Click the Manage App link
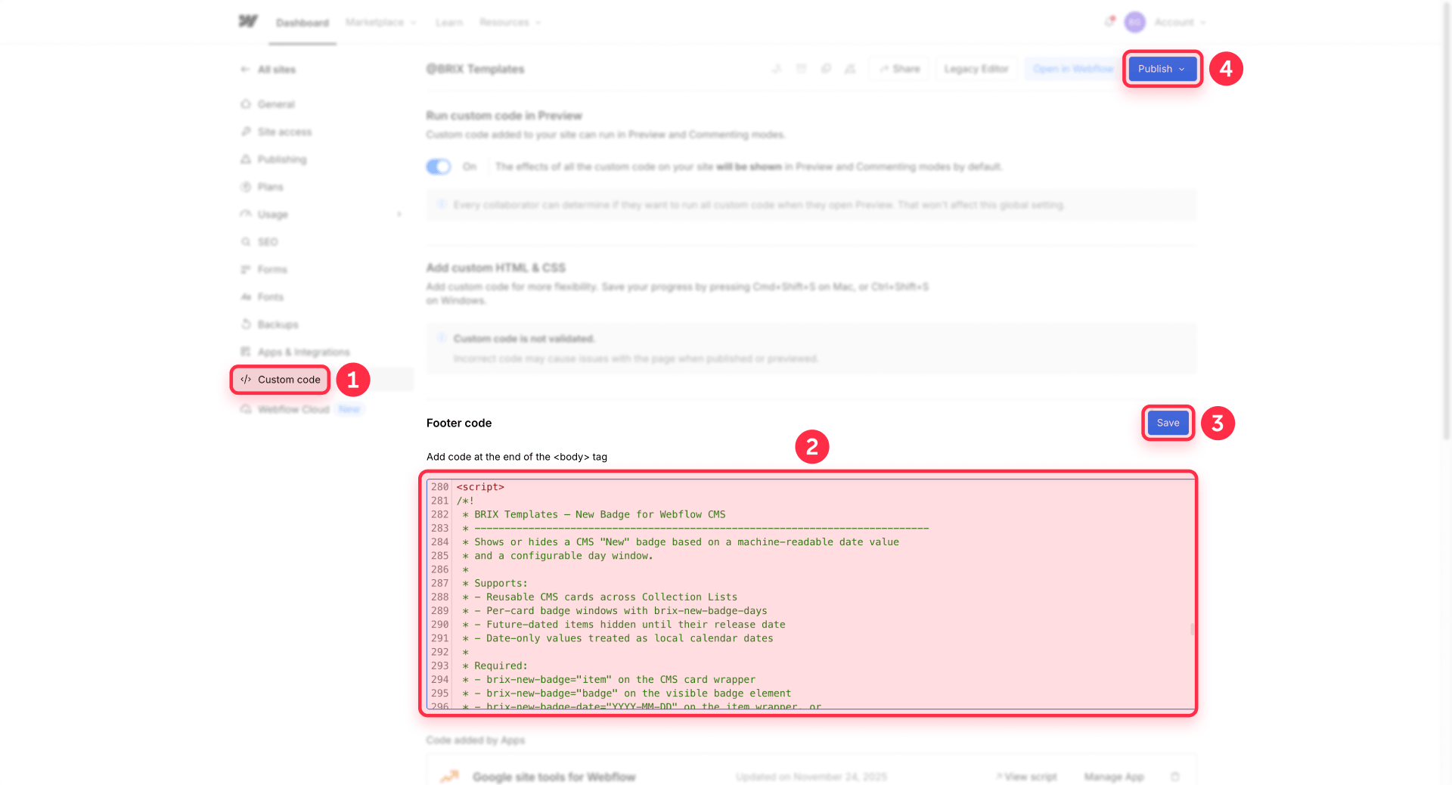 [x=1114, y=777]
